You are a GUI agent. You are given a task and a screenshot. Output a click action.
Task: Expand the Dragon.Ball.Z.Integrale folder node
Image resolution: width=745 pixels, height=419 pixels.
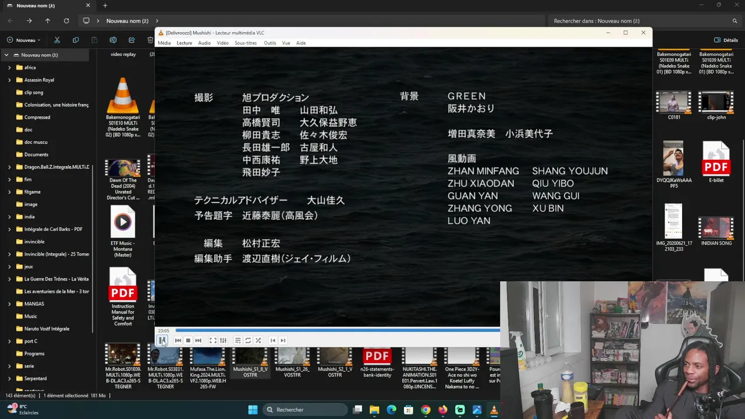tap(9, 167)
